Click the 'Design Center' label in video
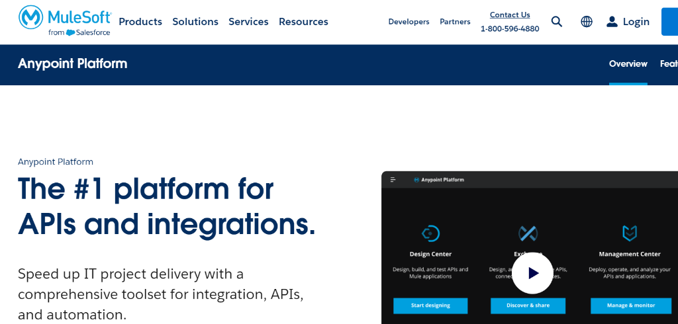Viewport: 678px width, 324px height. [430, 254]
